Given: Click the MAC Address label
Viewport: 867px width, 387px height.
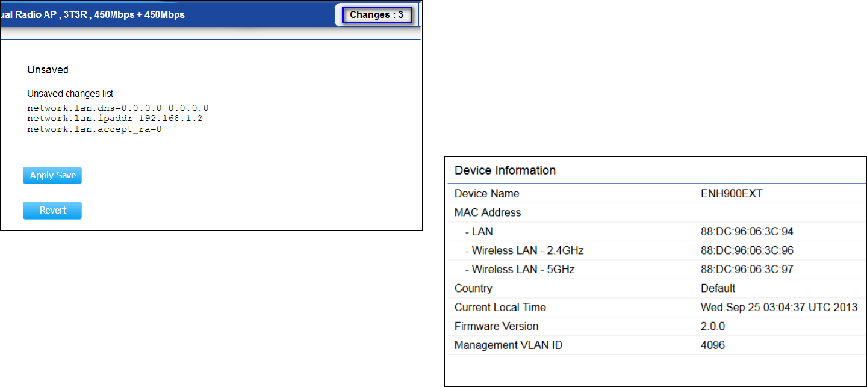Looking at the screenshot, I should click(x=488, y=212).
